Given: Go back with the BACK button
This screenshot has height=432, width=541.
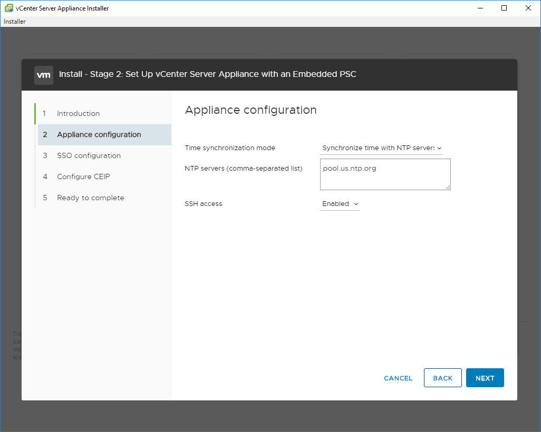Looking at the screenshot, I should (442, 378).
